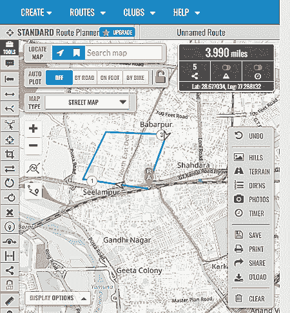This screenshot has width=290, height=313.
Task: Open the CREATE menu
Action: [36, 12]
